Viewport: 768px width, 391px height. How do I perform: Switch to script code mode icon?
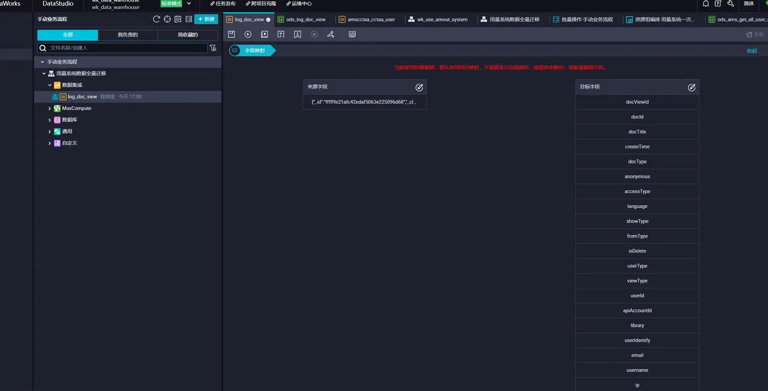(352, 34)
